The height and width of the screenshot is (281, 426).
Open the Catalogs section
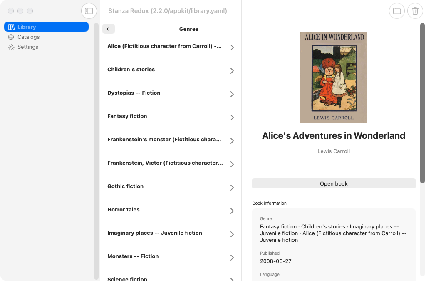coord(46,37)
